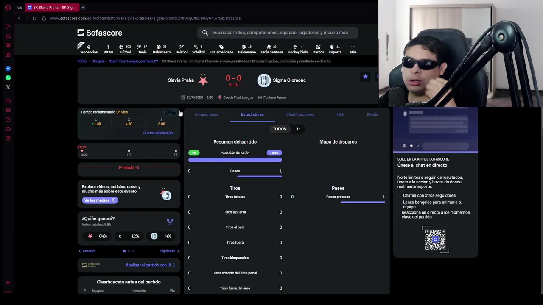Select Voleibol sport category
Screen dimensions: 543x305
[198, 49]
